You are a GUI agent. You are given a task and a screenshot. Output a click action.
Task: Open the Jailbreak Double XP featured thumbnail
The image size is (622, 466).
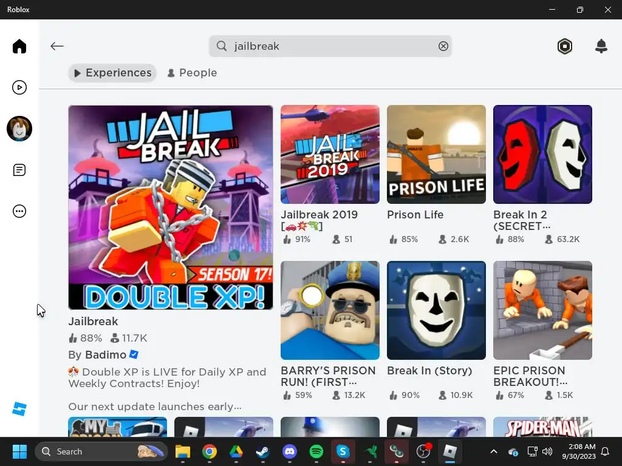(171, 208)
